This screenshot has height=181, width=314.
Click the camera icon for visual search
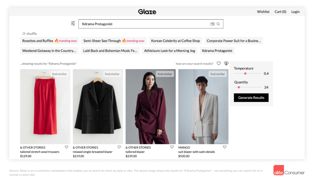pos(213,24)
